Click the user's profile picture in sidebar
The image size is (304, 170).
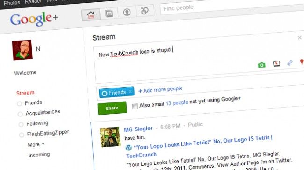click(x=22, y=50)
